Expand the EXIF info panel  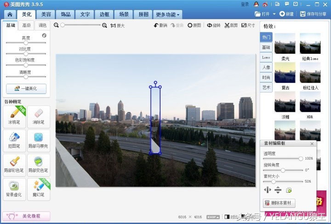click(213, 216)
